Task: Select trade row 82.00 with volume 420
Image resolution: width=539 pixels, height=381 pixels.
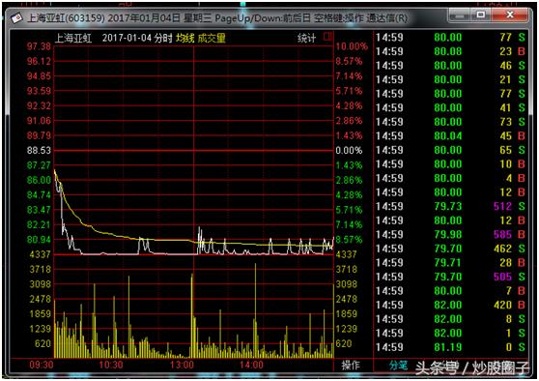Action: point(450,305)
